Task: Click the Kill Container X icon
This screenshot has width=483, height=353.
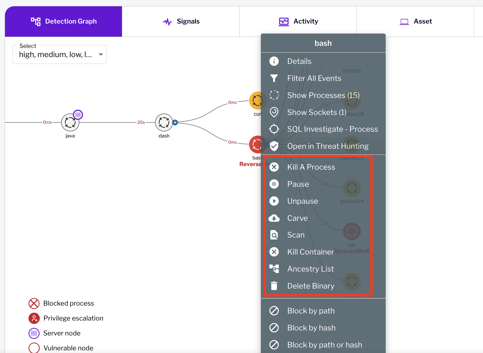Action: coord(274,252)
